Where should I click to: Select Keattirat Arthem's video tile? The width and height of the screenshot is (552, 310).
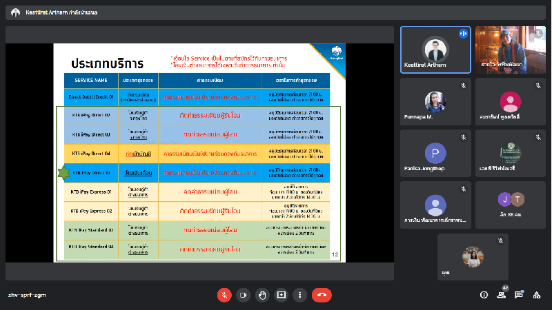click(x=435, y=49)
